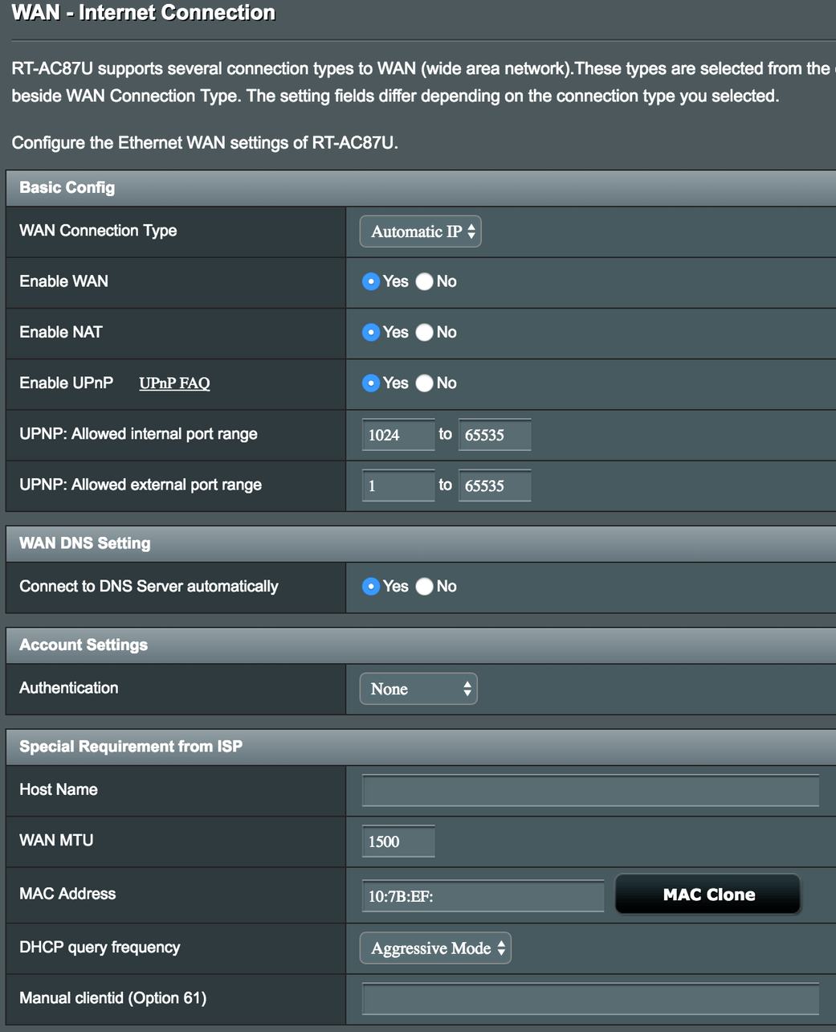Select Yes for automatic DNS Server connection
The height and width of the screenshot is (1032, 836).
[371, 587]
